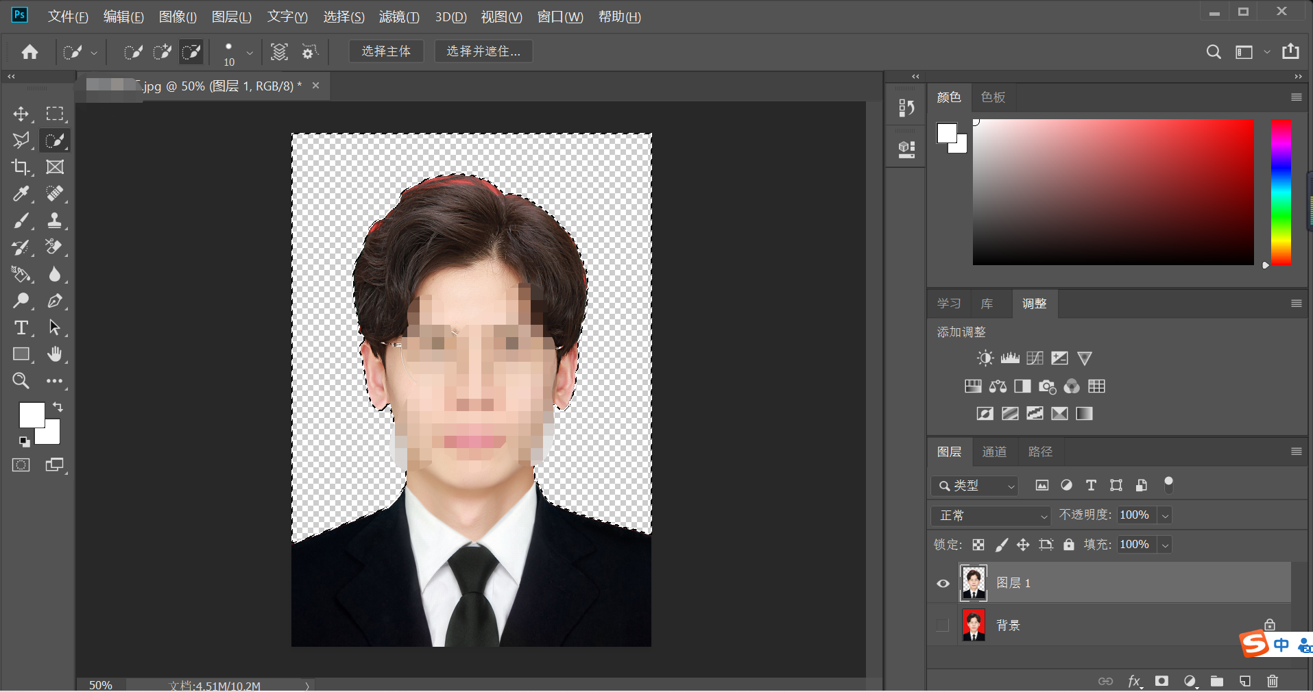This screenshot has height=692, width=1313.
Task: Click the Clone Stamp tool
Action: click(x=55, y=221)
